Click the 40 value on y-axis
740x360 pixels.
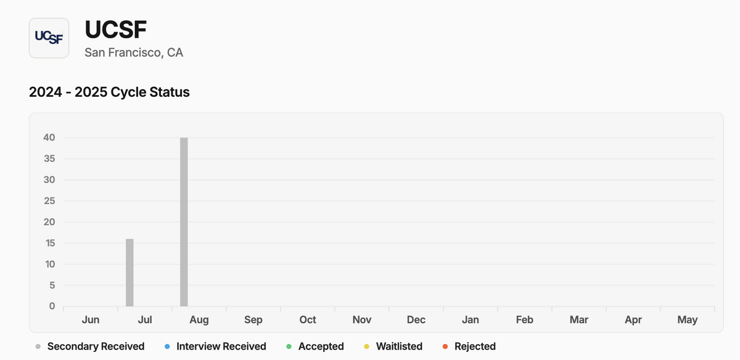49,137
